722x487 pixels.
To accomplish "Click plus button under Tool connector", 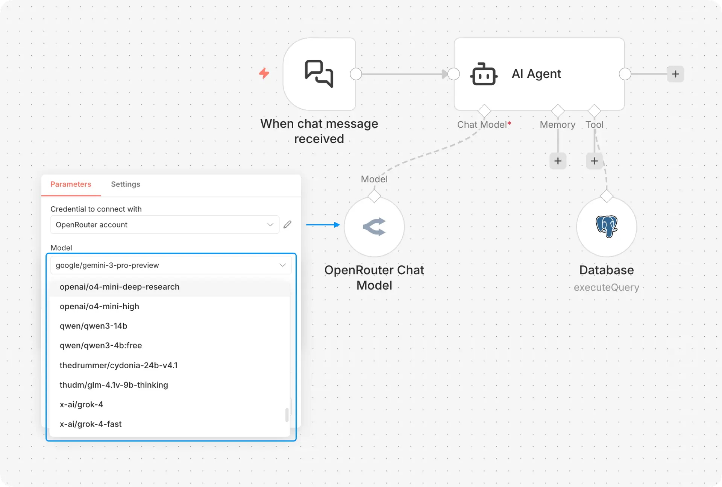I will 594,161.
